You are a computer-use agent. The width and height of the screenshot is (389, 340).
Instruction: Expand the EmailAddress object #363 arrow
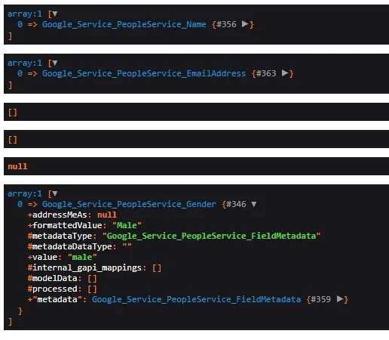pyautogui.click(x=285, y=73)
